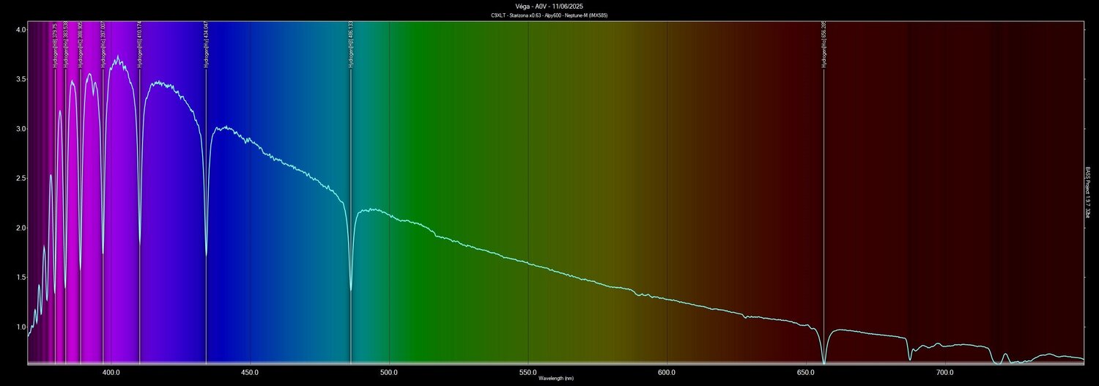
Task: Click the subtitle 'C9XLT - Starizona x0.63 - Alpy600'
Action: point(525,15)
